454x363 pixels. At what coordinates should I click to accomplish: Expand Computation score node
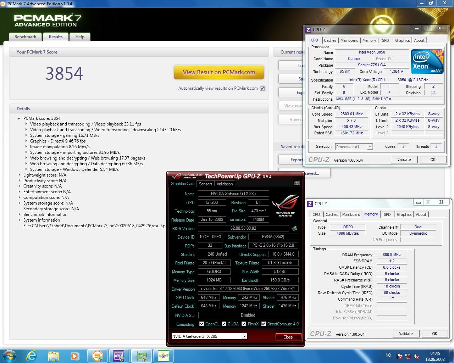(19, 197)
